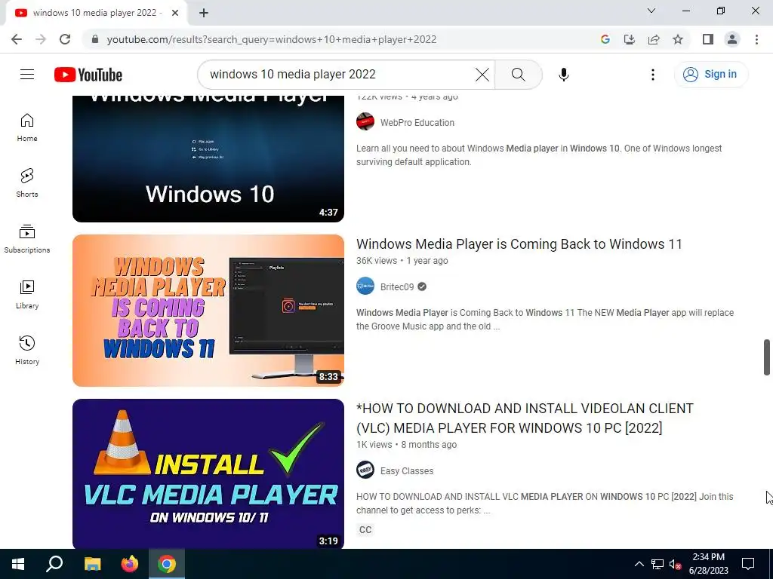773x579 pixels.
Task: Open the muted volume tray icon
Action: click(x=676, y=564)
